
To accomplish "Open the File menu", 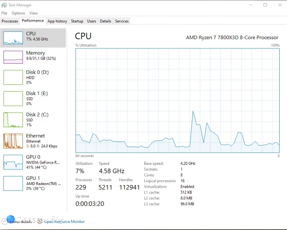I will (4, 13).
